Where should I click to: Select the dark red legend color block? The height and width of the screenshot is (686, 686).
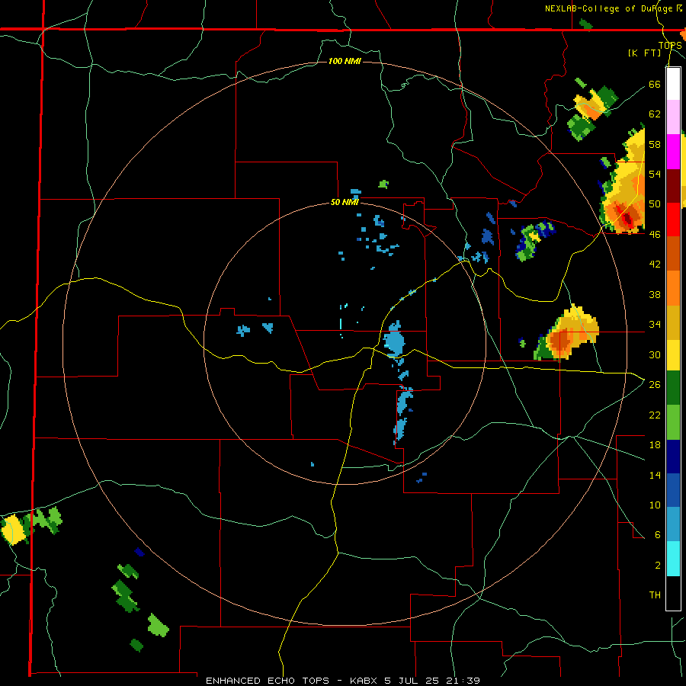[673, 186]
